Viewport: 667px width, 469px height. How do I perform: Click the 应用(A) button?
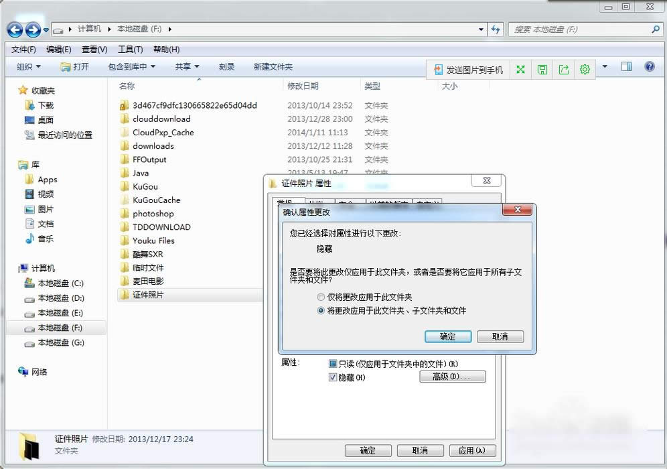pyautogui.click(x=473, y=451)
